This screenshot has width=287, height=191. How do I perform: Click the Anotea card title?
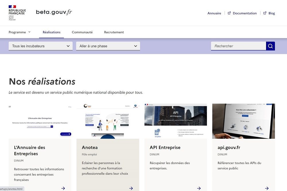tap(90, 147)
